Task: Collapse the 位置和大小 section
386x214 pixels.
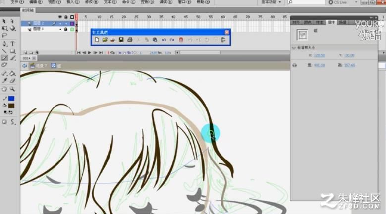Action: pos(294,48)
